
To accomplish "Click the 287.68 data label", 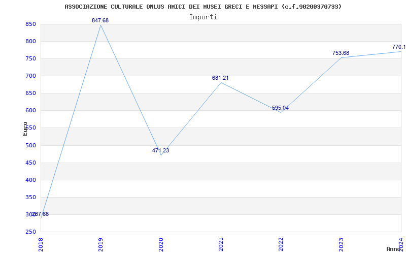I will point(41,214).
